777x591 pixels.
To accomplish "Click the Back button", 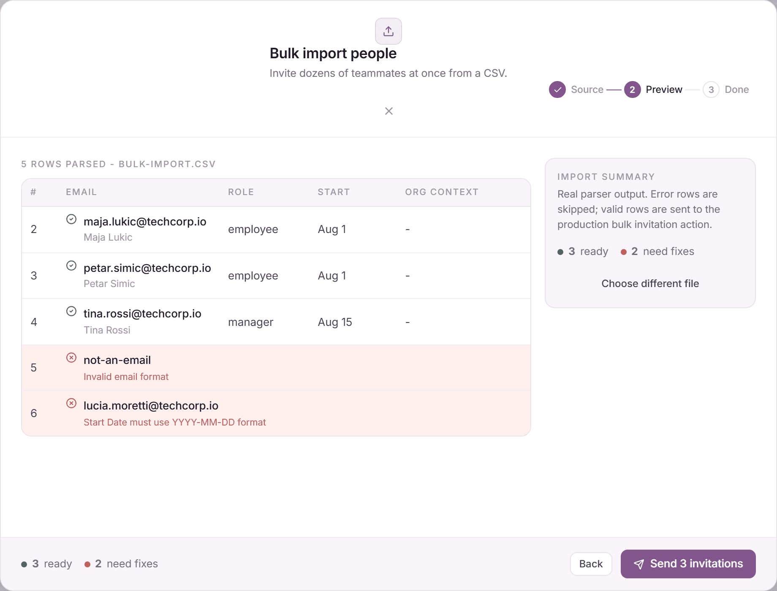I will coord(591,564).
